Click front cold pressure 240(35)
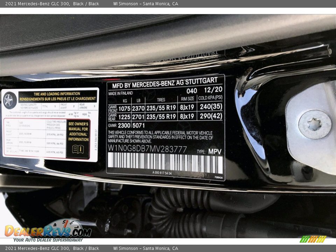Screen dimensions: 336x252 coord(211,106)
